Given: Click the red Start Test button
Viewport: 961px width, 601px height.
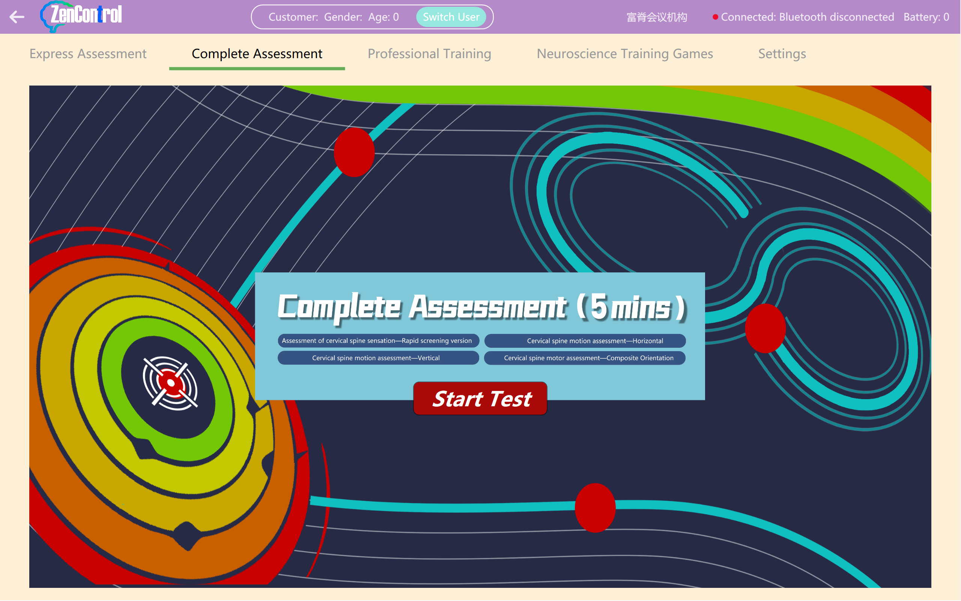Looking at the screenshot, I should (x=480, y=399).
